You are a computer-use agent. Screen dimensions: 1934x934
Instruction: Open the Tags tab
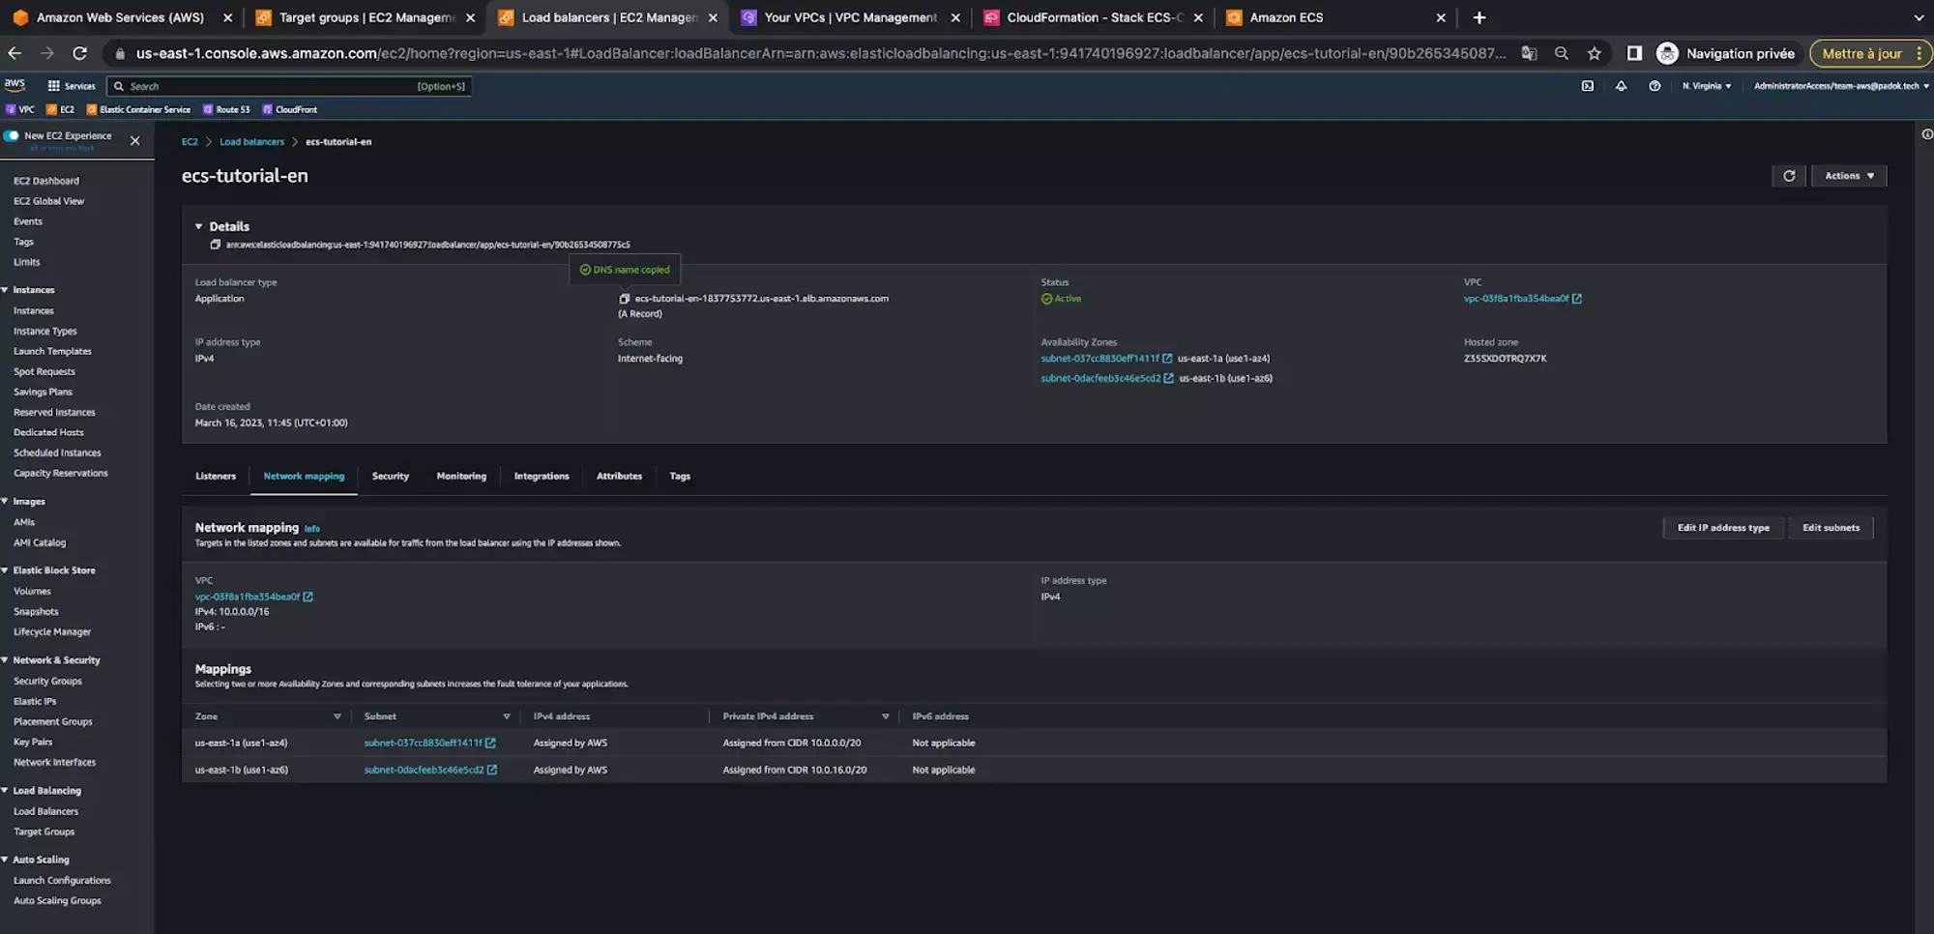(680, 477)
